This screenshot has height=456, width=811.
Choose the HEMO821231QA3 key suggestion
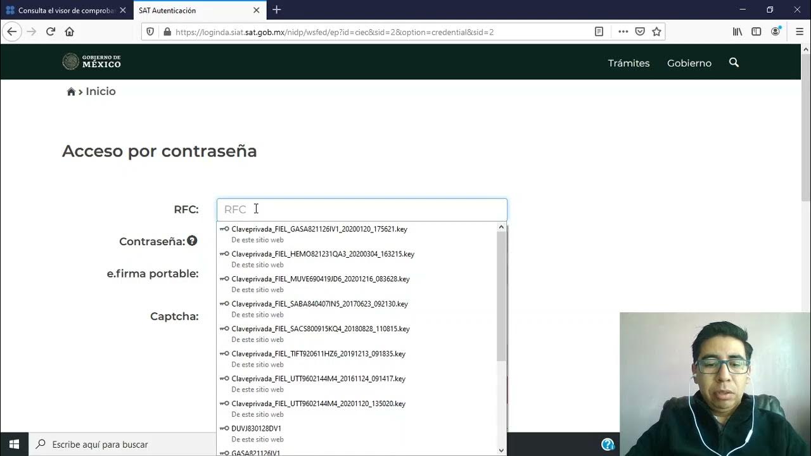tap(357, 259)
